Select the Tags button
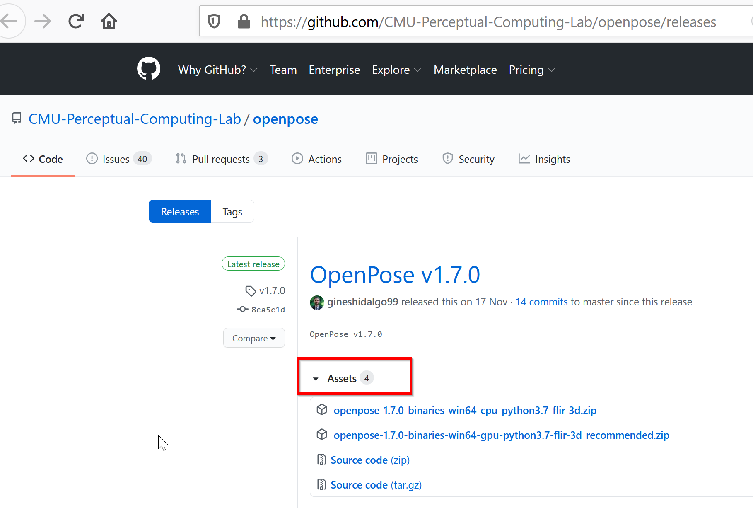 (x=232, y=211)
